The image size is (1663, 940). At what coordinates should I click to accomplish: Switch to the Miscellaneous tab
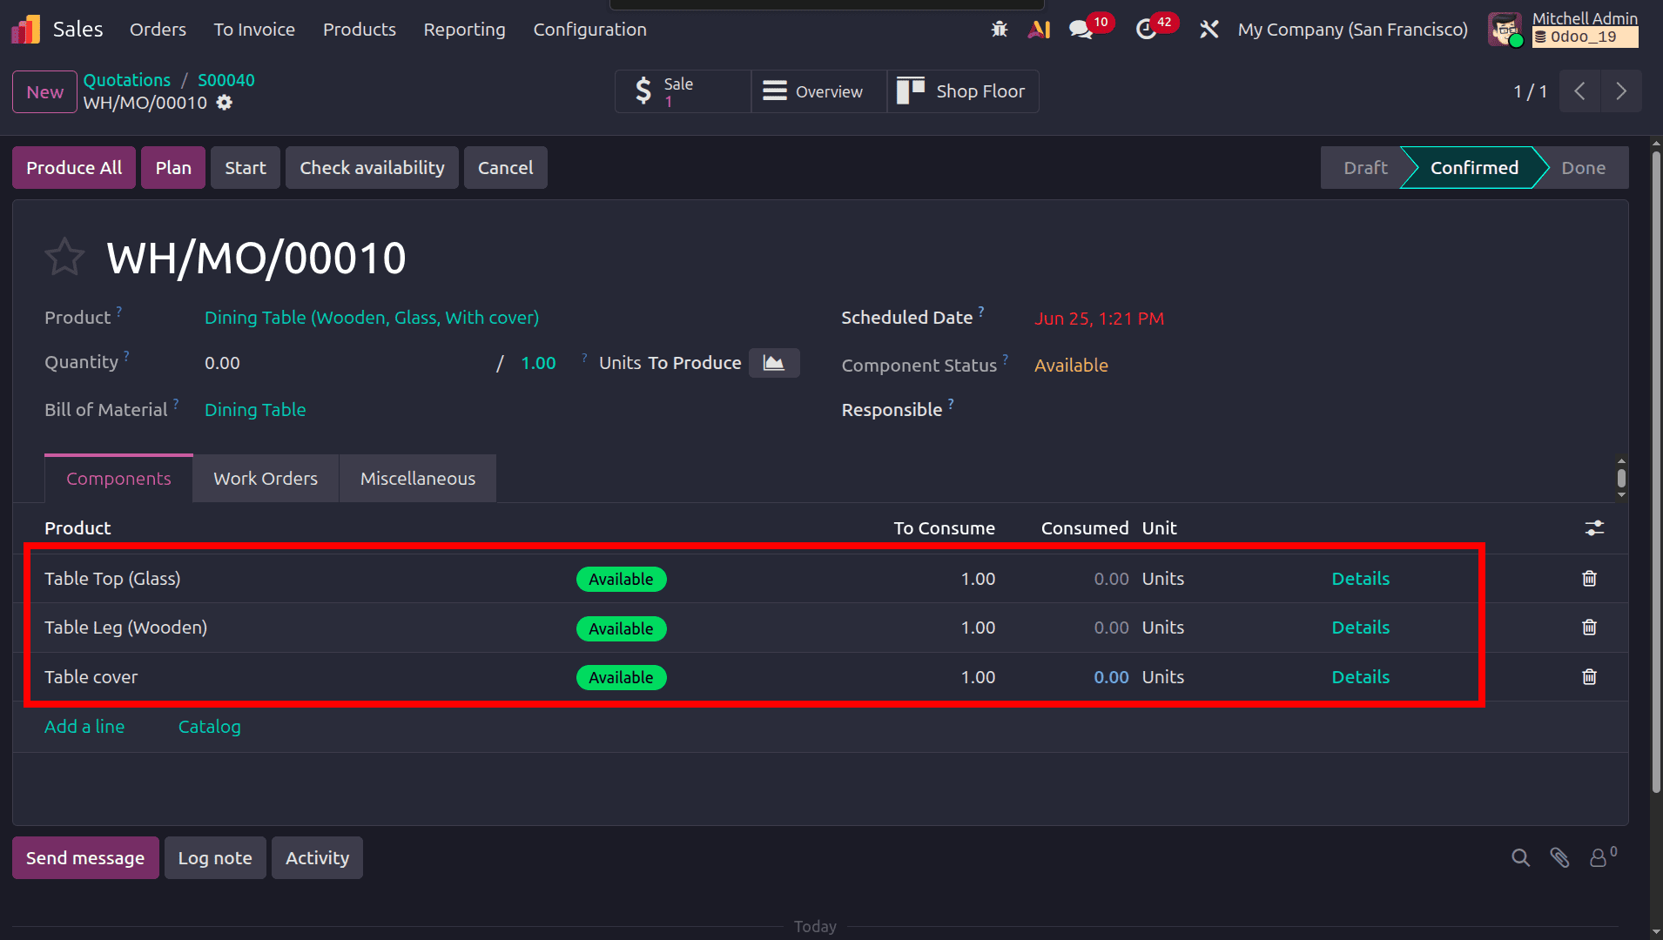click(x=418, y=479)
